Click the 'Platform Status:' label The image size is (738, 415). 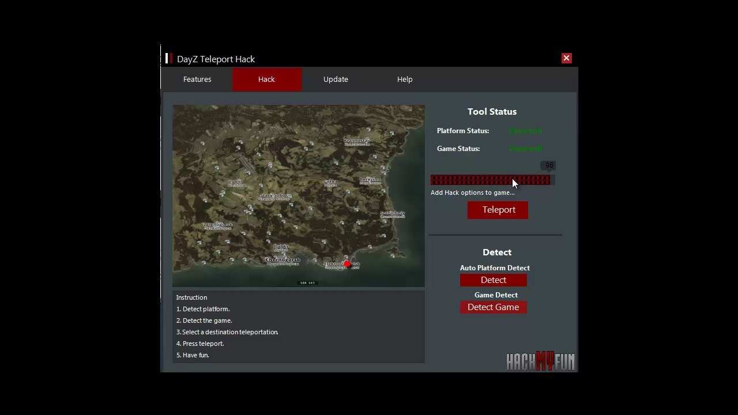pyautogui.click(x=463, y=131)
